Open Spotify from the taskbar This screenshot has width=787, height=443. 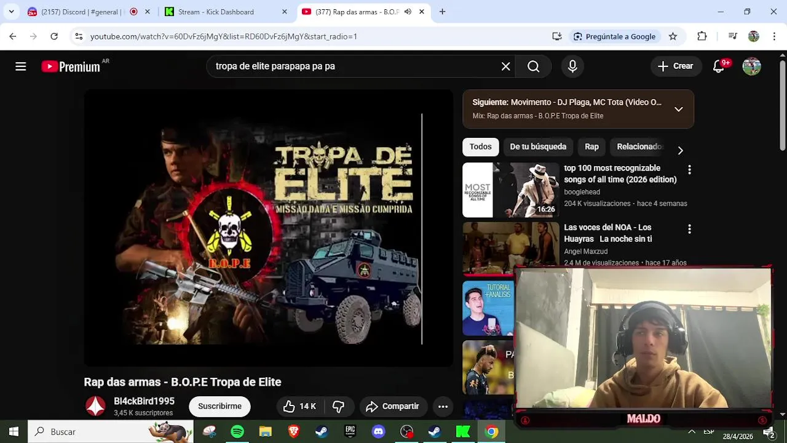point(237,431)
